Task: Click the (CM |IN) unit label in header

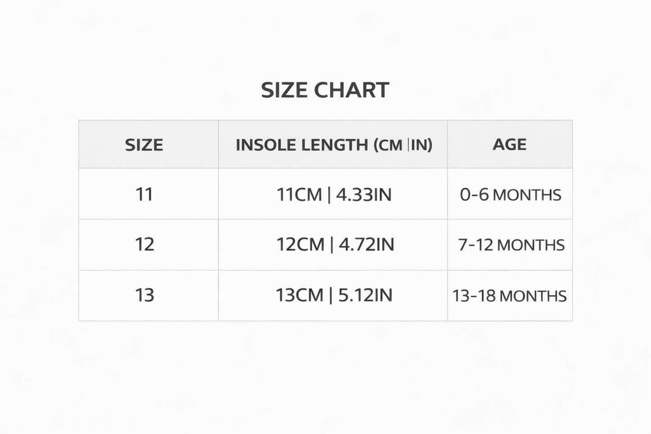Action: pos(403,145)
